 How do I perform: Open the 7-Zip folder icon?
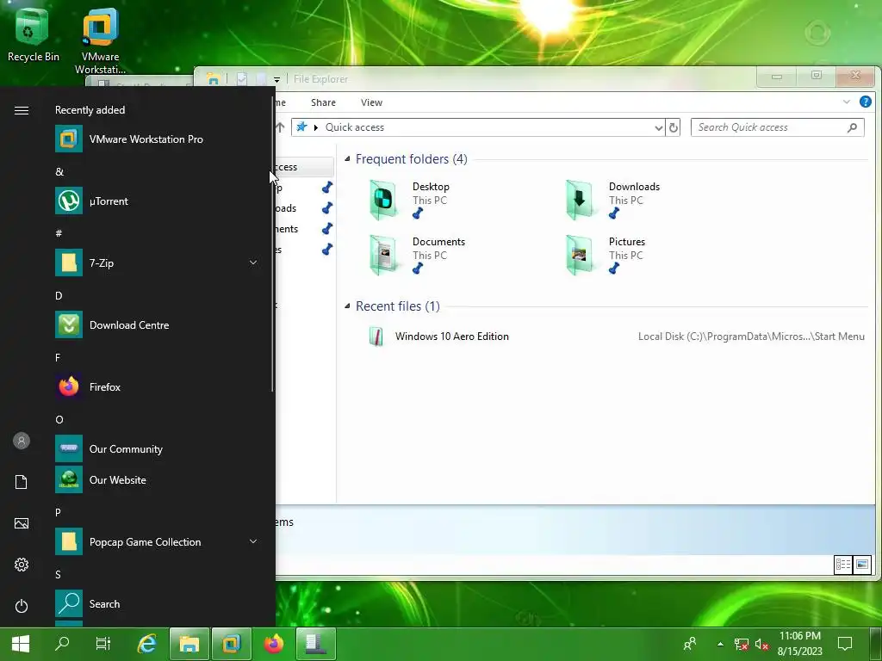69,263
